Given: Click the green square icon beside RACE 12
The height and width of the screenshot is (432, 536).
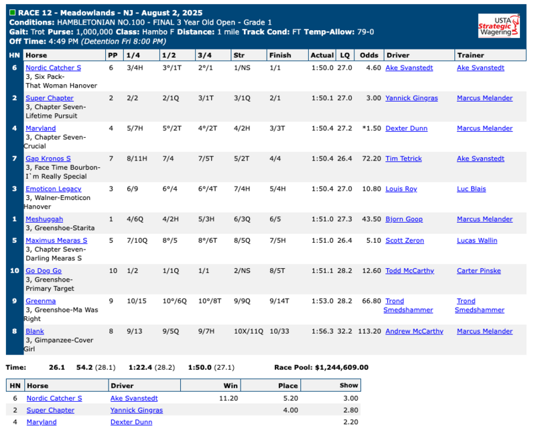Looking at the screenshot, I should (x=13, y=13).
